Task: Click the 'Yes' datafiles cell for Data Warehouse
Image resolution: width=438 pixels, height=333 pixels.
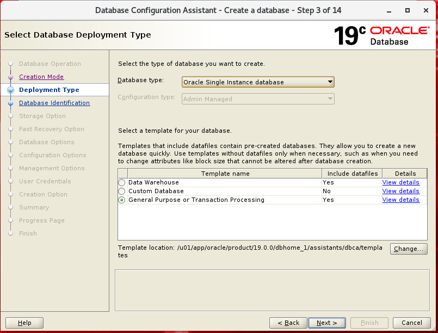Action: click(x=352, y=182)
